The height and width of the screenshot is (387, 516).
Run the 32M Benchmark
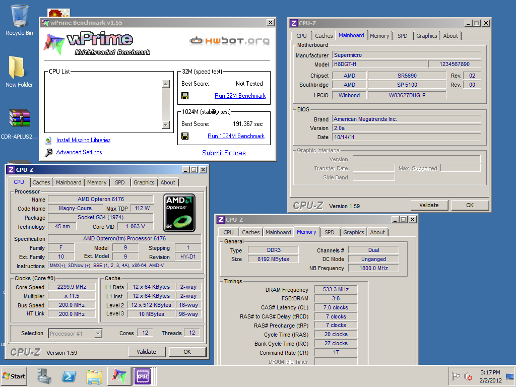click(x=240, y=96)
